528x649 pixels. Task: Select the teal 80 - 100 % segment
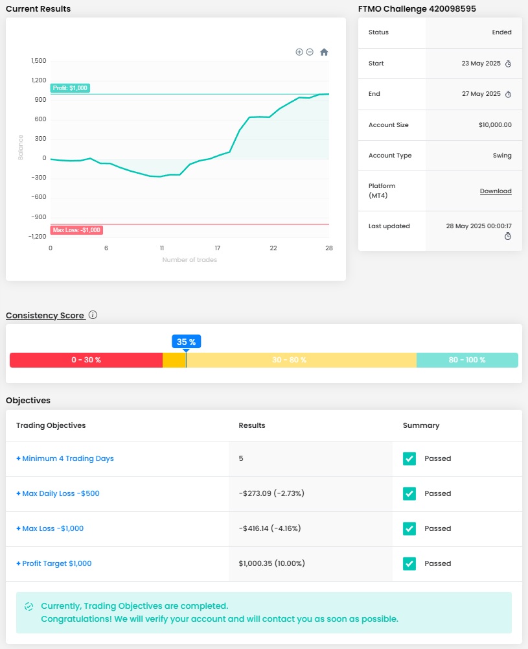[467, 360]
